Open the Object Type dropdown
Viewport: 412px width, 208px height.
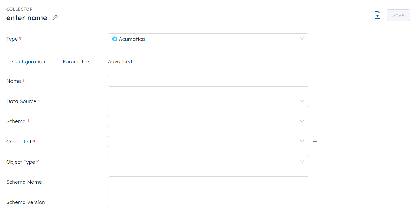coord(208,162)
